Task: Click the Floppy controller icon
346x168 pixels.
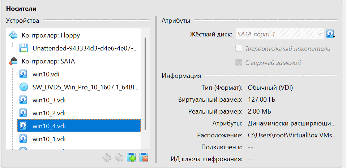Action: pyautogui.click(x=13, y=35)
